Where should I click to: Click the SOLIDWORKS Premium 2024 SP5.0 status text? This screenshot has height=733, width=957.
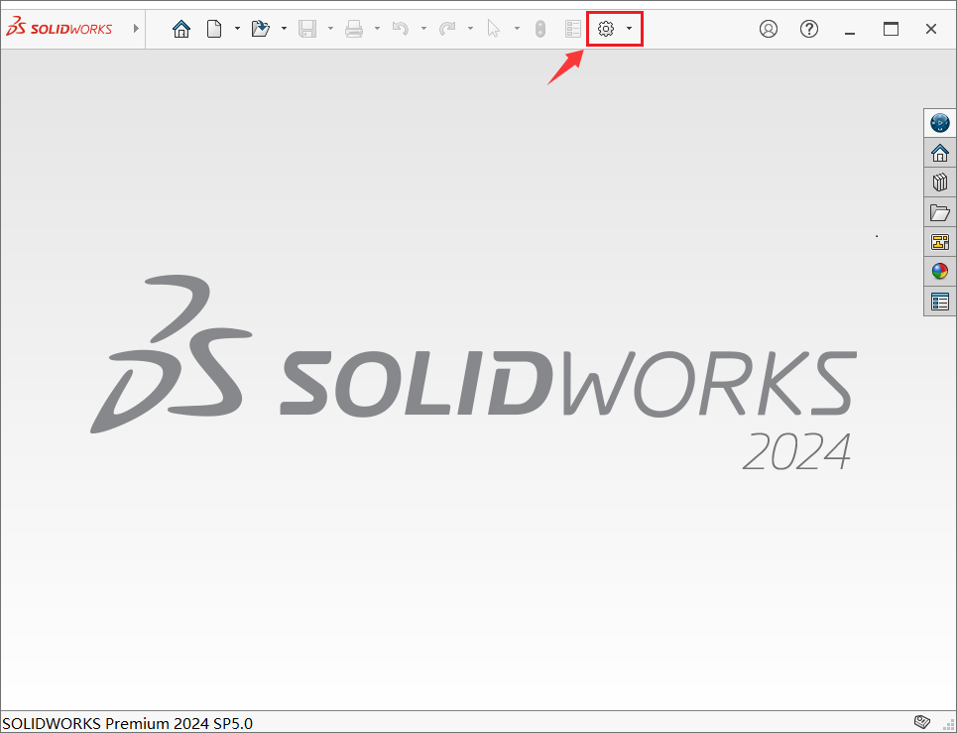click(128, 723)
